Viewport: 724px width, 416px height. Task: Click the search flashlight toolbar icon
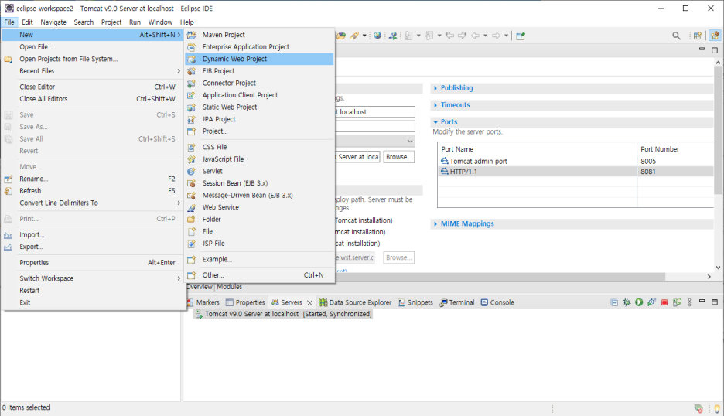[x=354, y=36]
